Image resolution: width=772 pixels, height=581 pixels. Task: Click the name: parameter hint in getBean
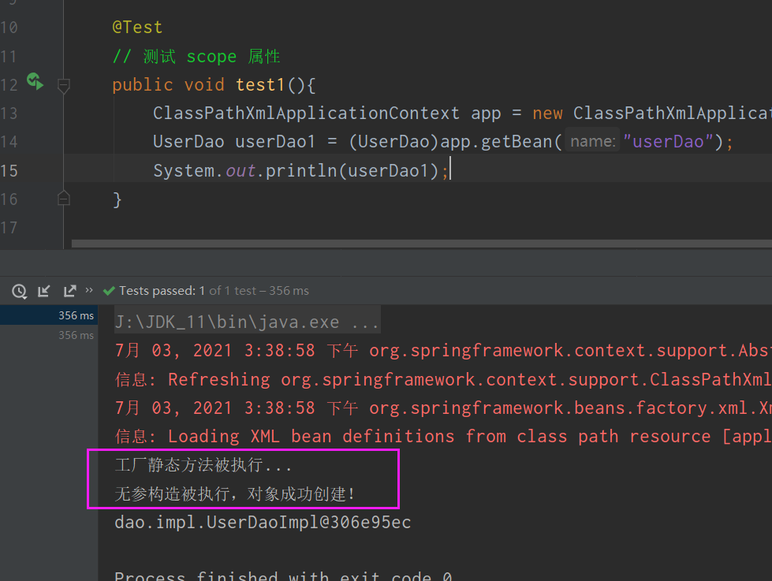point(592,142)
